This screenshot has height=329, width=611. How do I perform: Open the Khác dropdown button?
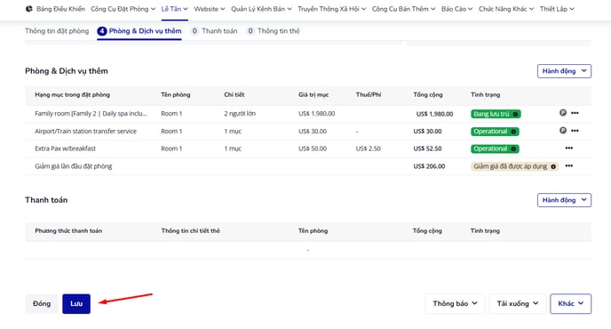tap(570, 303)
